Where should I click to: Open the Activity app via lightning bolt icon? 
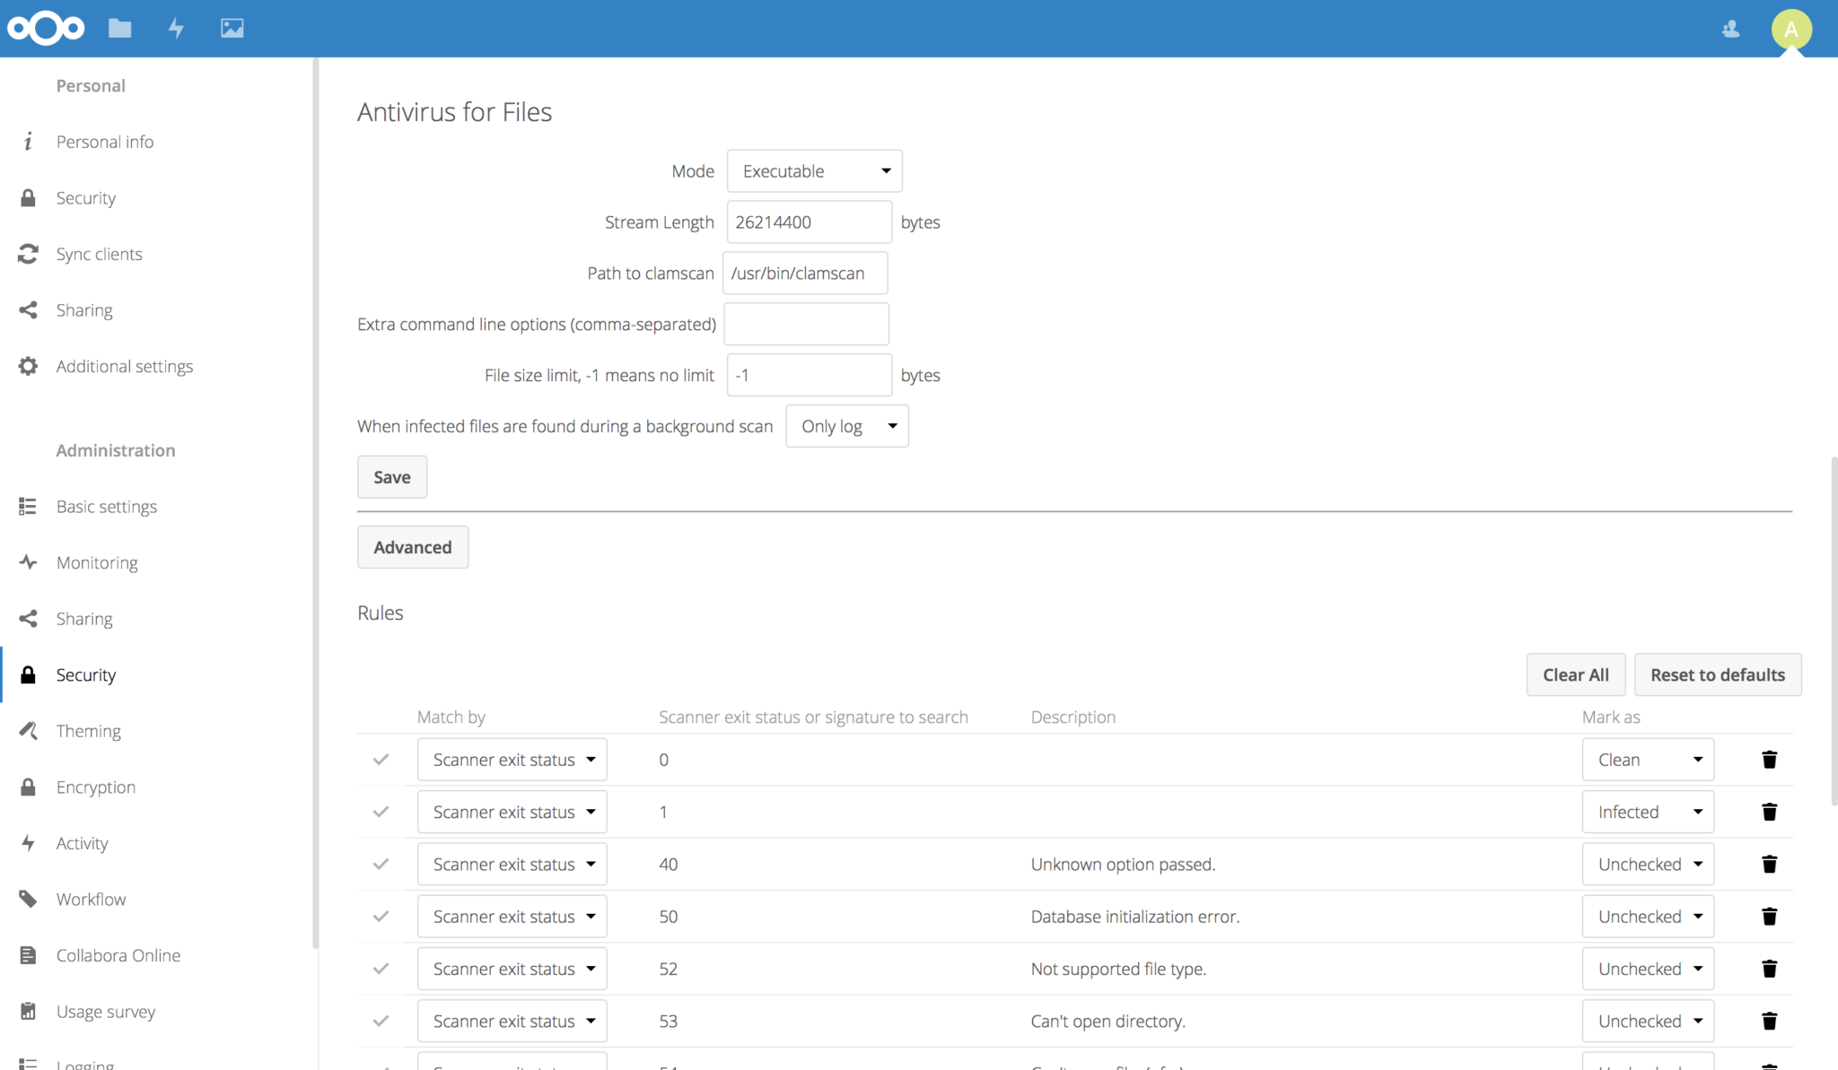(176, 28)
